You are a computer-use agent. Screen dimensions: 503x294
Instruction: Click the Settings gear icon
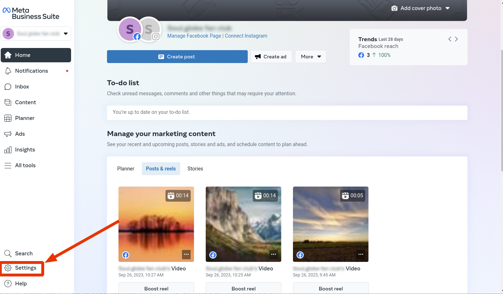8,268
